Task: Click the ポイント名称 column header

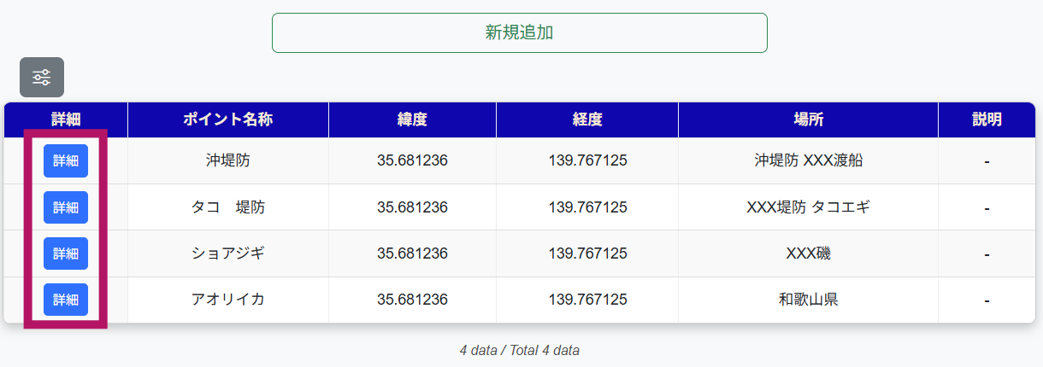Action: 227,119
